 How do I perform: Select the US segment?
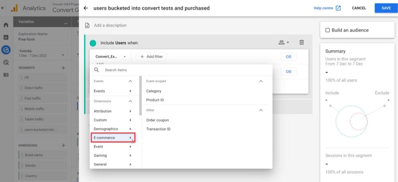click(x=43, y=77)
